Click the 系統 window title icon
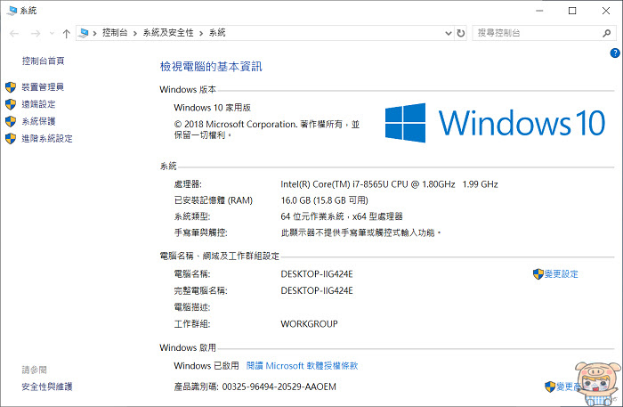Screen dimensions: 623x407 (x=12, y=11)
